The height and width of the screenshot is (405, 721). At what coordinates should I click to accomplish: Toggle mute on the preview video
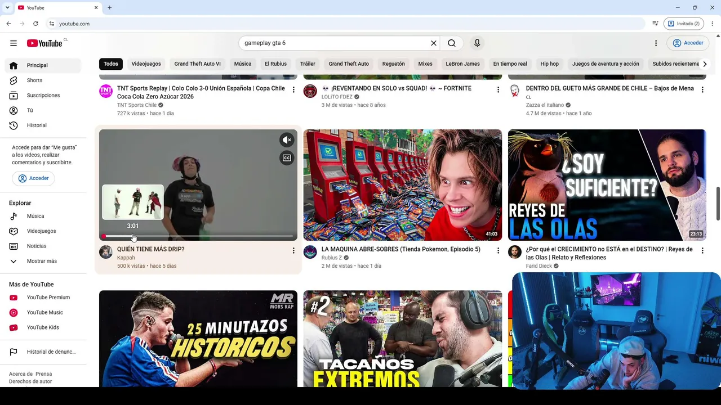click(287, 140)
